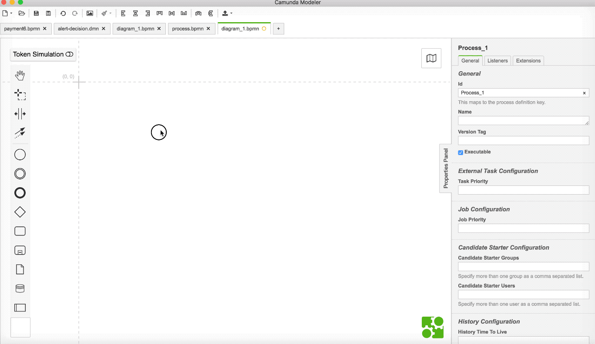Viewport: 595px width, 344px height.
Task: Click the 'History Configuration' heading
Action: tap(489, 321)
